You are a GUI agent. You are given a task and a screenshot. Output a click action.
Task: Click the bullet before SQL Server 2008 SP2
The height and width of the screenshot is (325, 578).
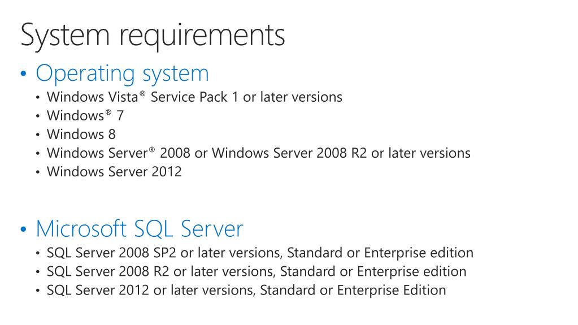point(38,253)
